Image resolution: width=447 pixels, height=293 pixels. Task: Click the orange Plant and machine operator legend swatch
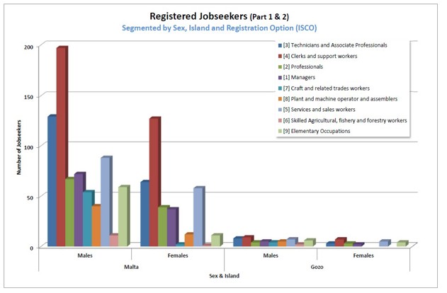pos(280,99)
